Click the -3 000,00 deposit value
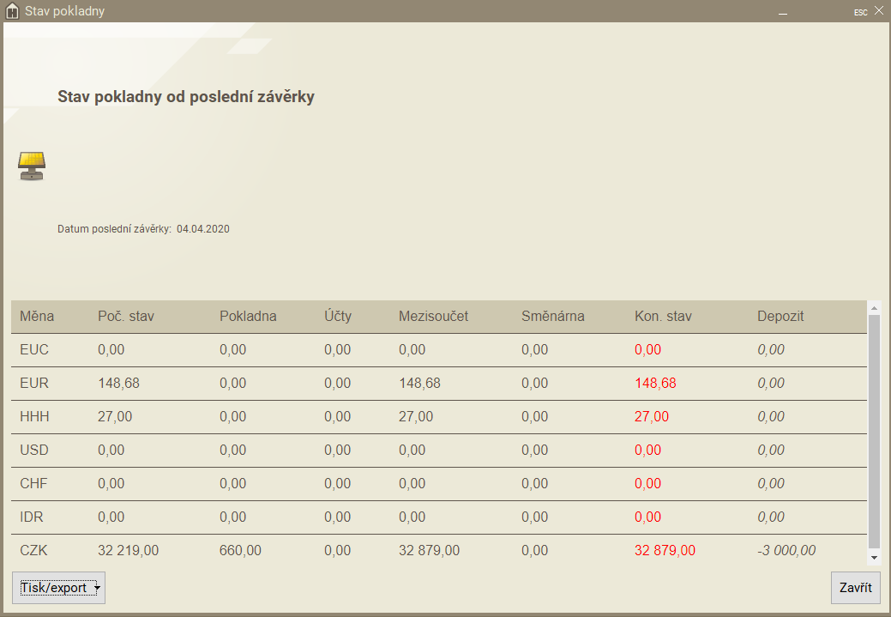Screen dimensions: 891x617 (786, 550)
